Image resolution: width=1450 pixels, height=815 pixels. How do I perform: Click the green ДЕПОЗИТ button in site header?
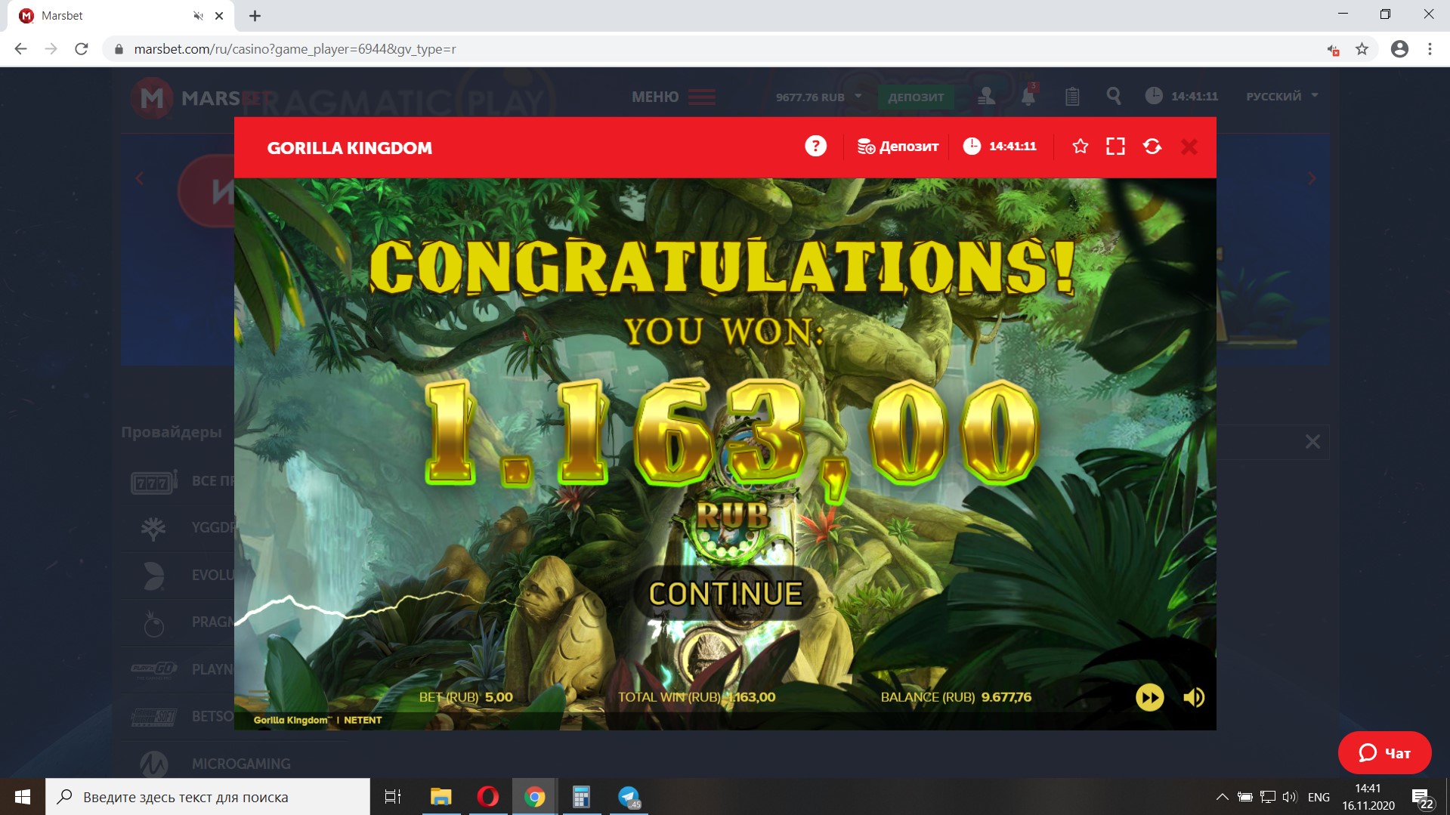(916, 97)
